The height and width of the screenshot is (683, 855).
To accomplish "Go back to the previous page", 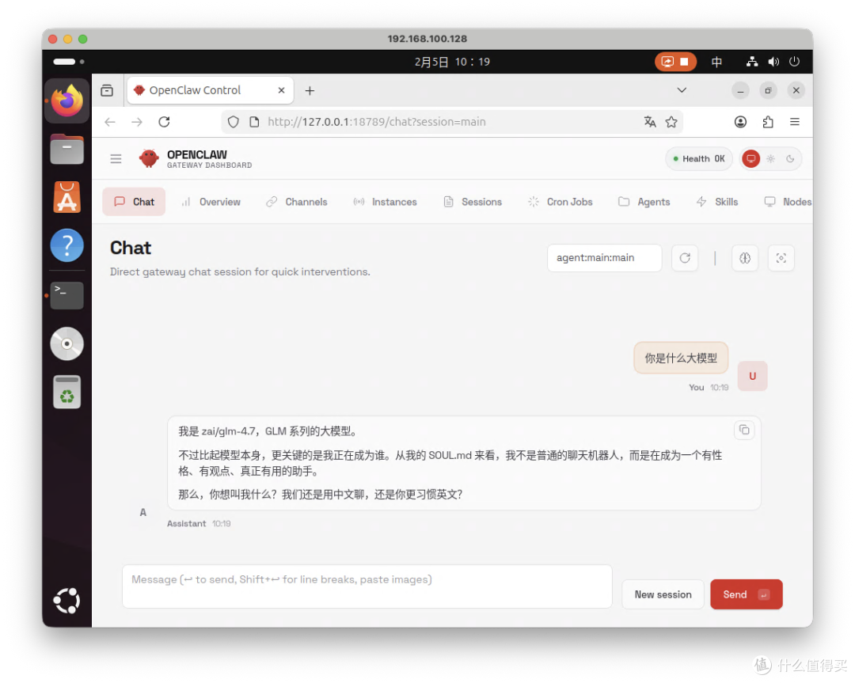I will [x=110, y=122].
